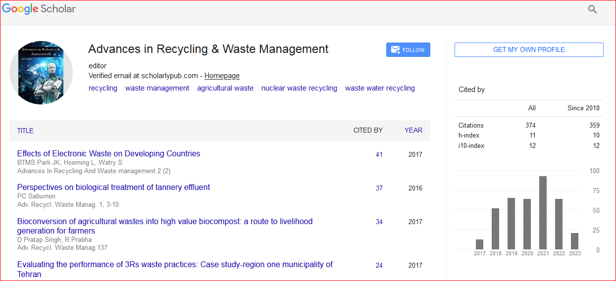This screenshot has width=616, height=281.
Task: Open tannery effluent biological treatment paper
Action: [113, 187]
